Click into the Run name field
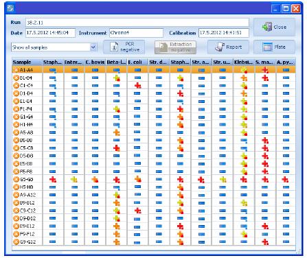 [137, 23]
